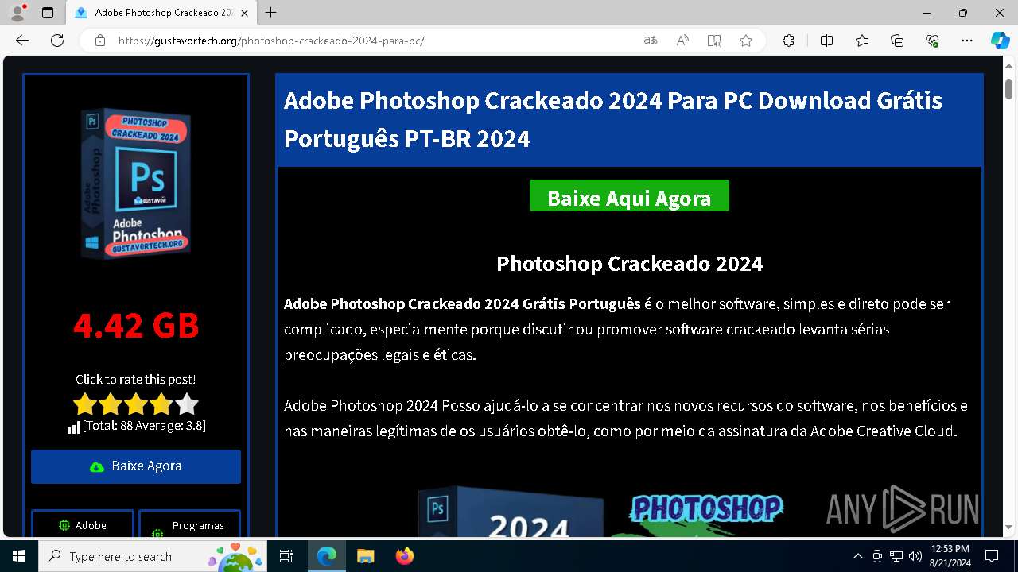
Task: Click the browser profile avatar icon
Action: (x=17, y=13)
